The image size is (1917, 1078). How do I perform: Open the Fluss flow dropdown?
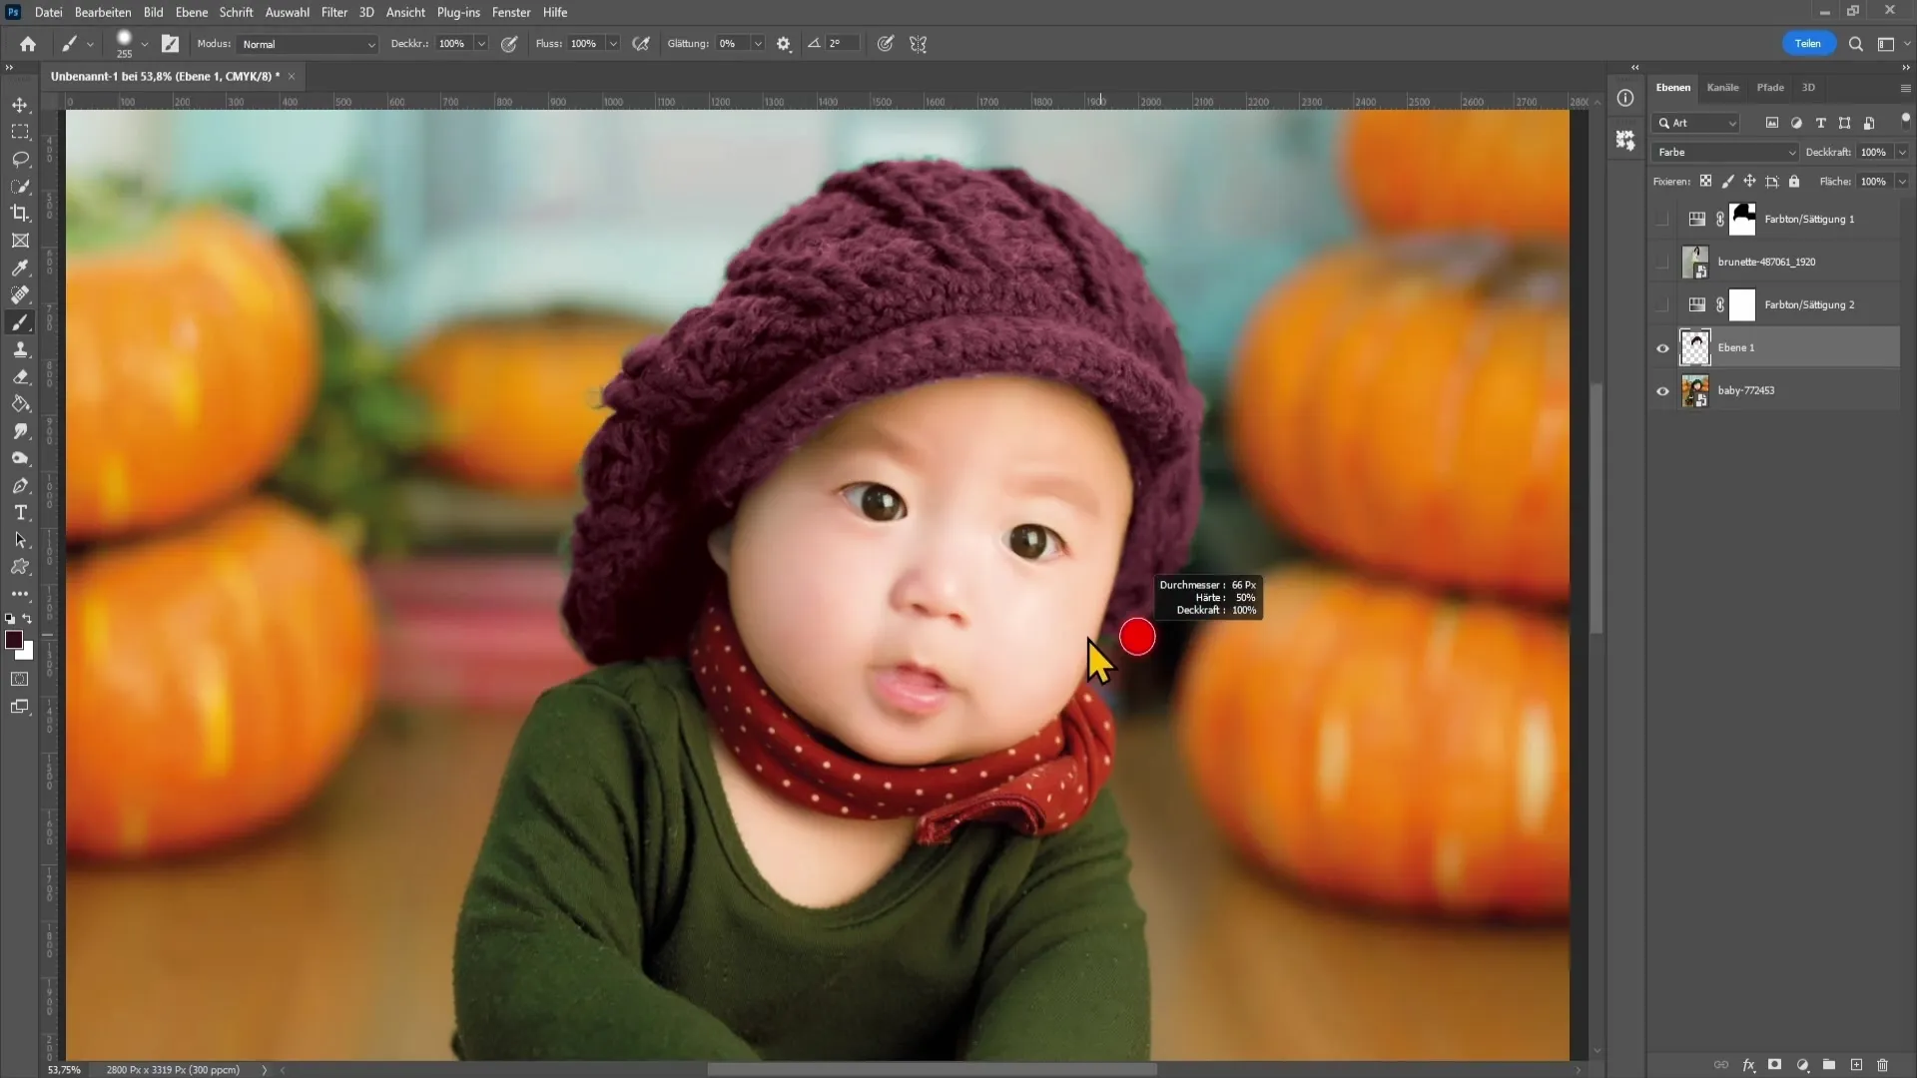click(613, 44)
